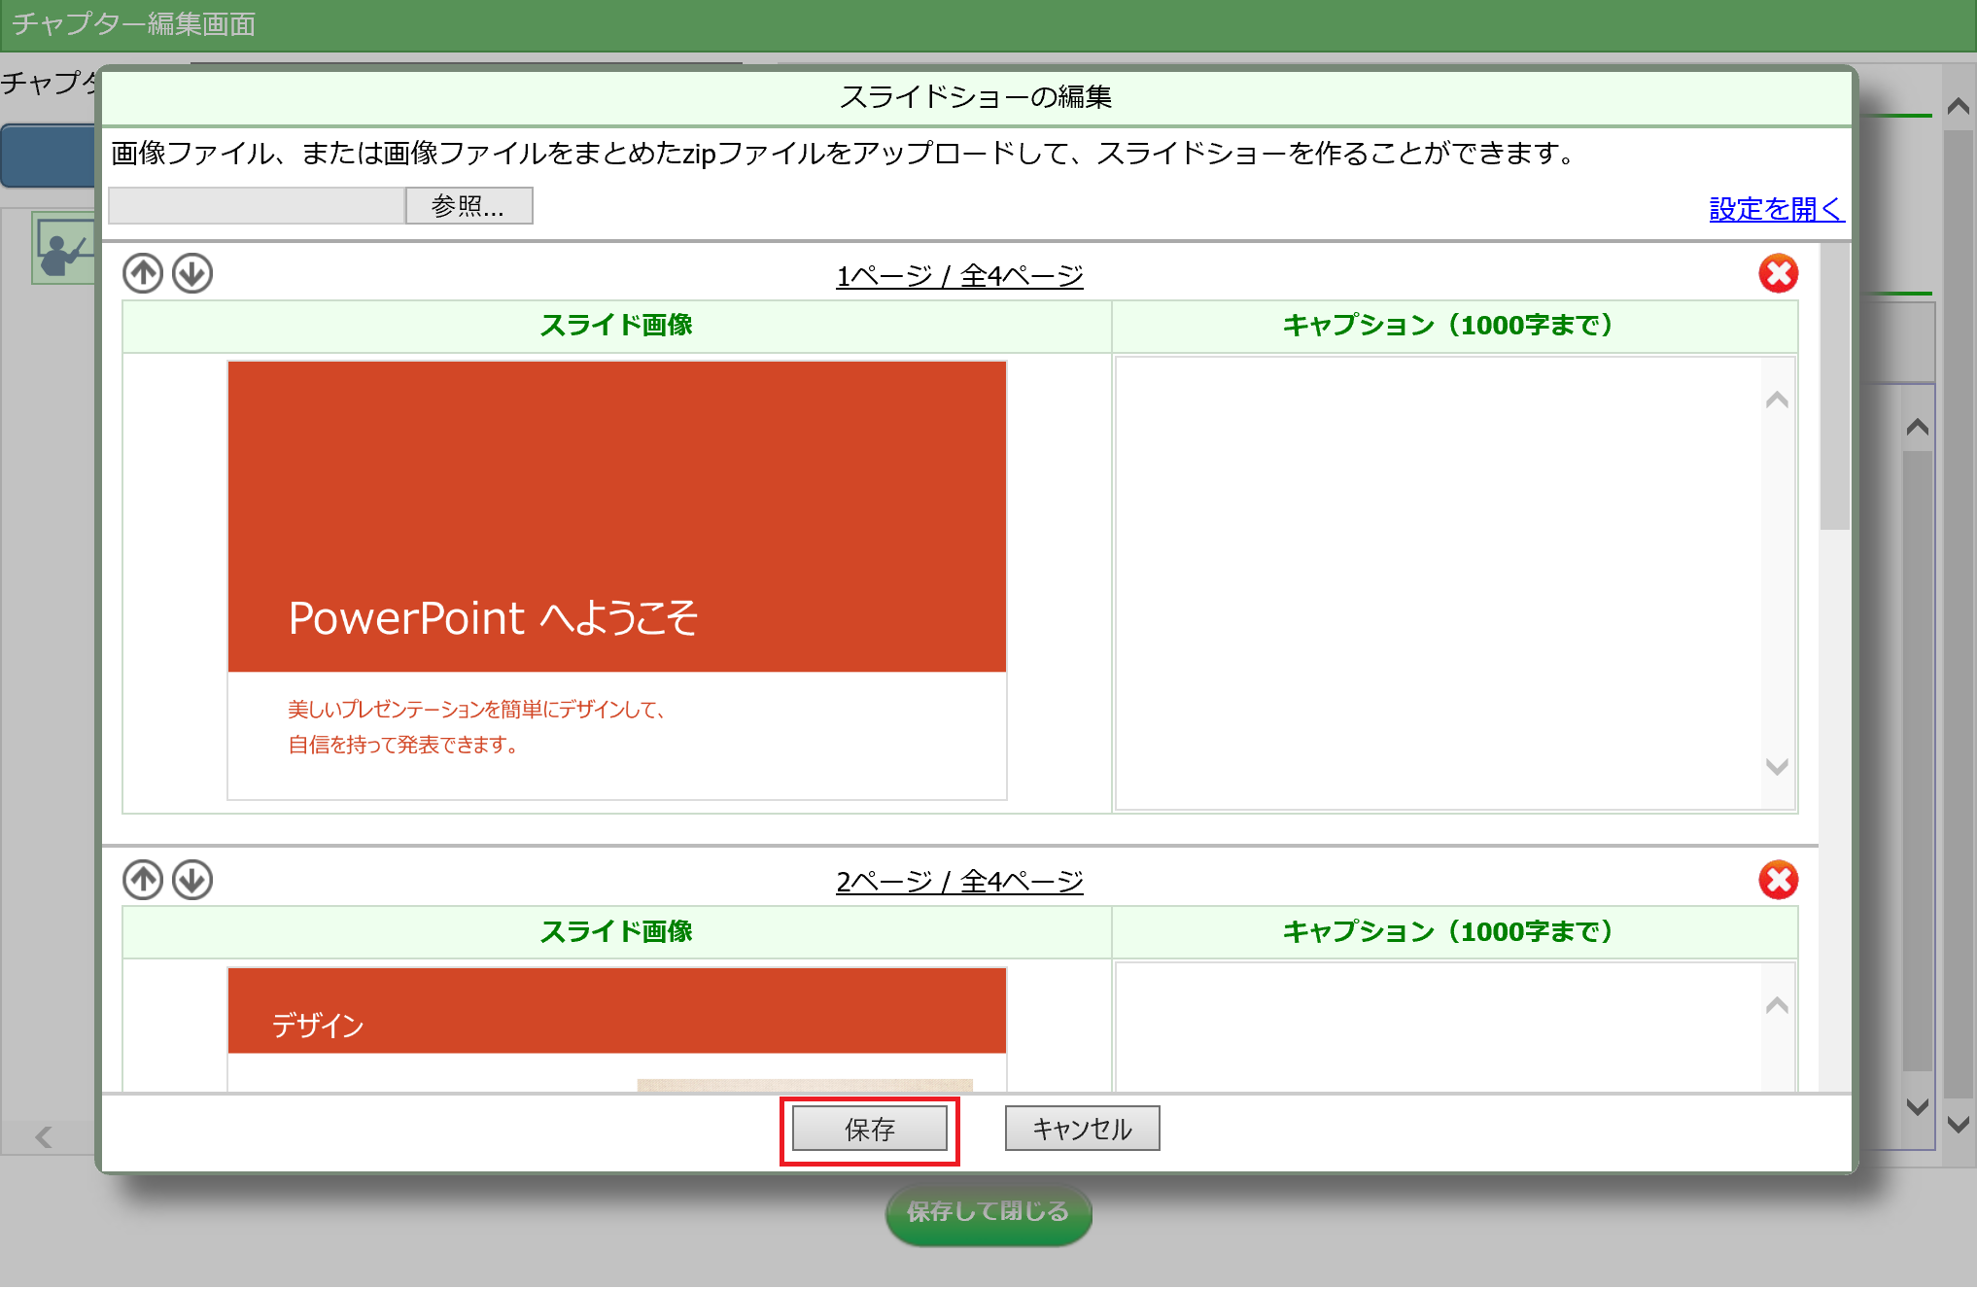Click background panel inner scroll-up arrow
The height and width of the screenshot is (1289, 1977).
(x=1918, y=427)
